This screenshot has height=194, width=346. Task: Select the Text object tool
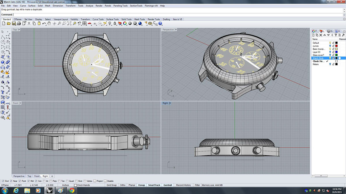point(3,92)
